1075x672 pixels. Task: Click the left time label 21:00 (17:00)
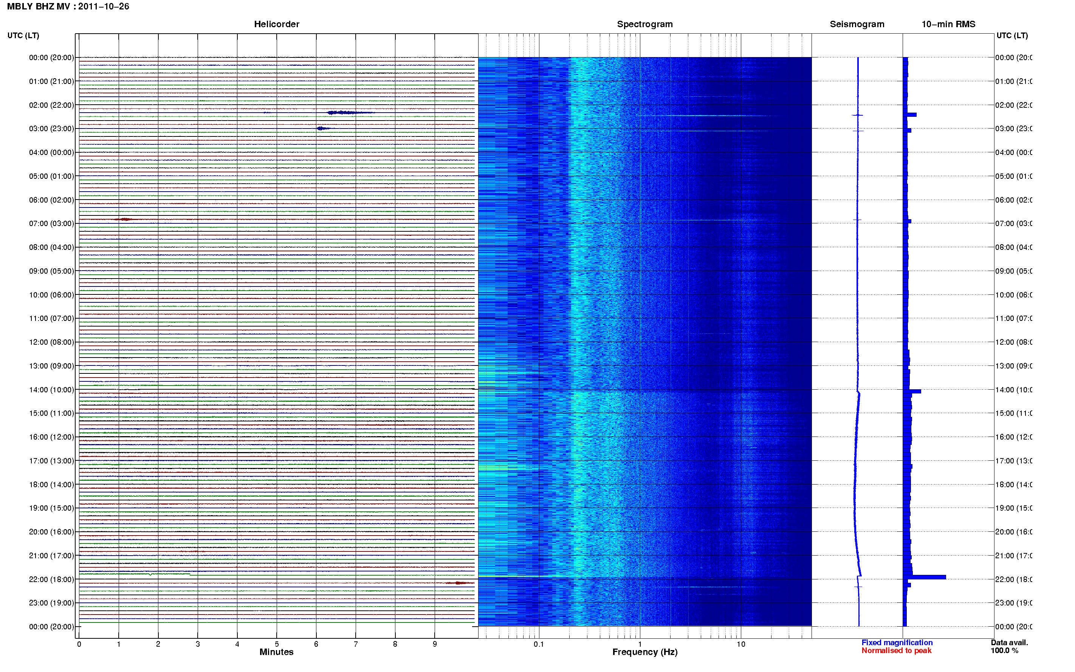click(51, 556)
